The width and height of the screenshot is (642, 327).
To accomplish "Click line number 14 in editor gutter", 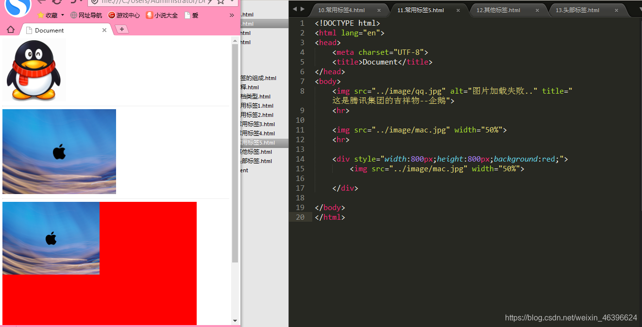I will pos(300,159).
